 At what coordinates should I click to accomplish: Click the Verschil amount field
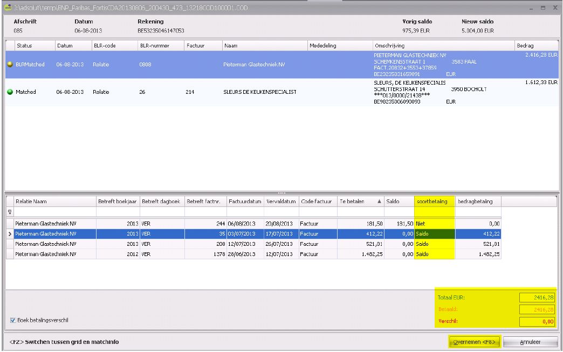537,322
